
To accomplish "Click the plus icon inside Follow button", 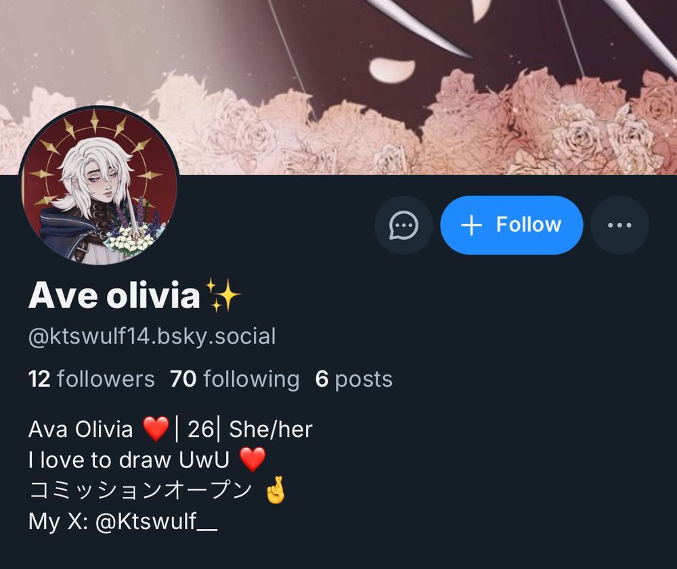I will [x=471, y=225].
